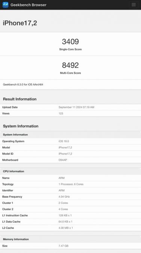Click the Base Frequency 4.04 GHz value
The width and height of the screenshot is (141, 253).
pyautogui.click(x=64, y=197)
